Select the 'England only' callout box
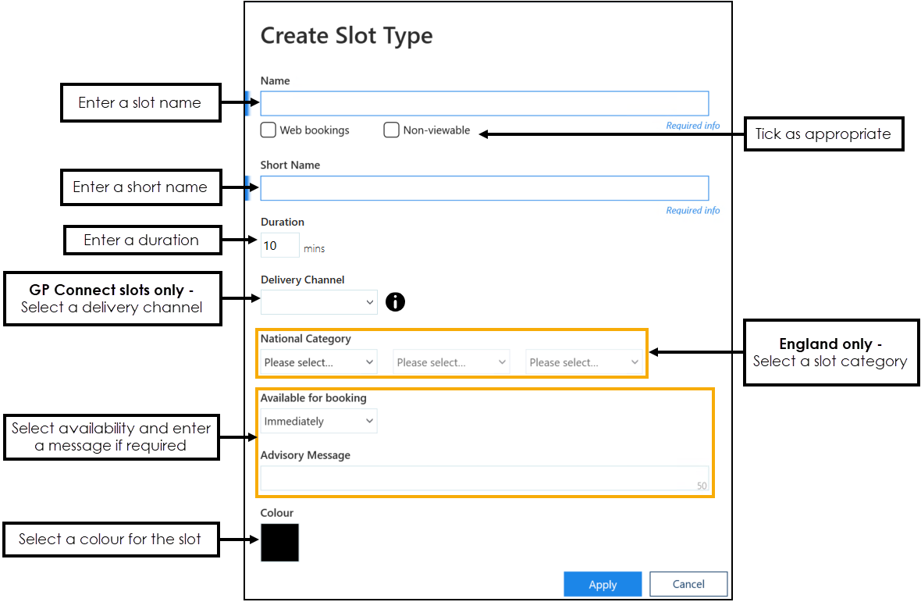The image size is (921, 602). (830, 352)
